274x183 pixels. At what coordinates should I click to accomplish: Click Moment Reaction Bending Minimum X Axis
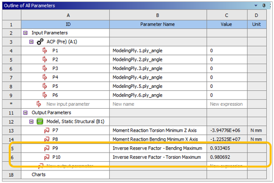click(x=155, y=140)
